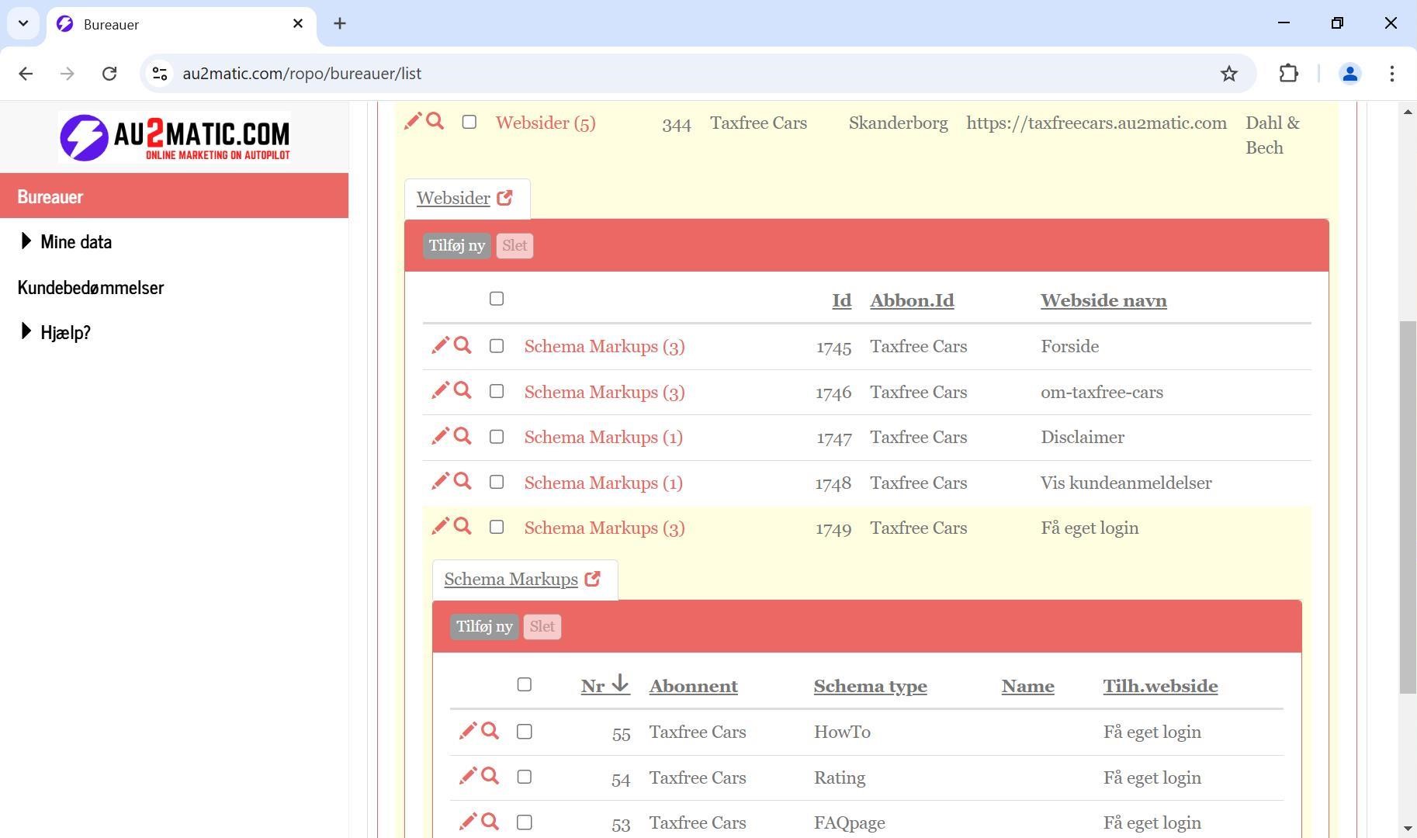1417x838 pixels.
Task: Open Schema Markups external link icon
Action: [x=592, y=579]
